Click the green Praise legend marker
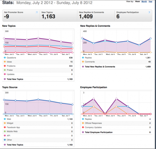Screen dimensions: 156x149 point(5,70)
